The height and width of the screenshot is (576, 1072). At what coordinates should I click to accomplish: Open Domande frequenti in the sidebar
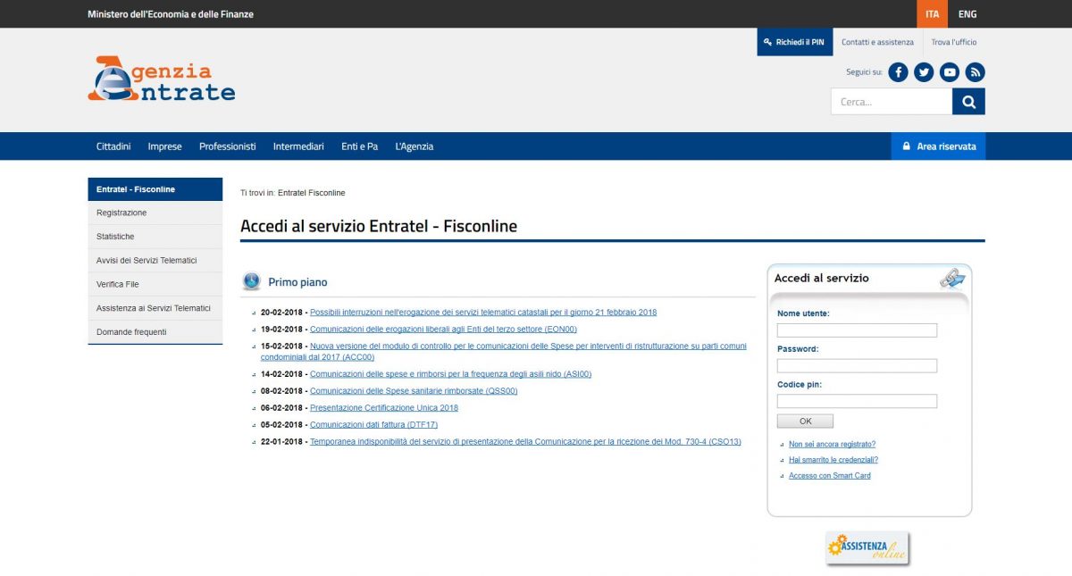click(x=155, y=332)
